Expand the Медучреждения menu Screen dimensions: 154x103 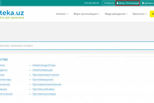pos(116,14)
